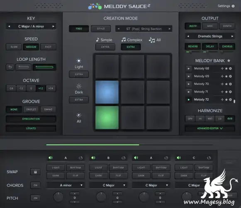Image resolution: width=241 pixels, height=208 pixels.
Task: Open section B C Major chord dropdown
Action: click(108, 186)
